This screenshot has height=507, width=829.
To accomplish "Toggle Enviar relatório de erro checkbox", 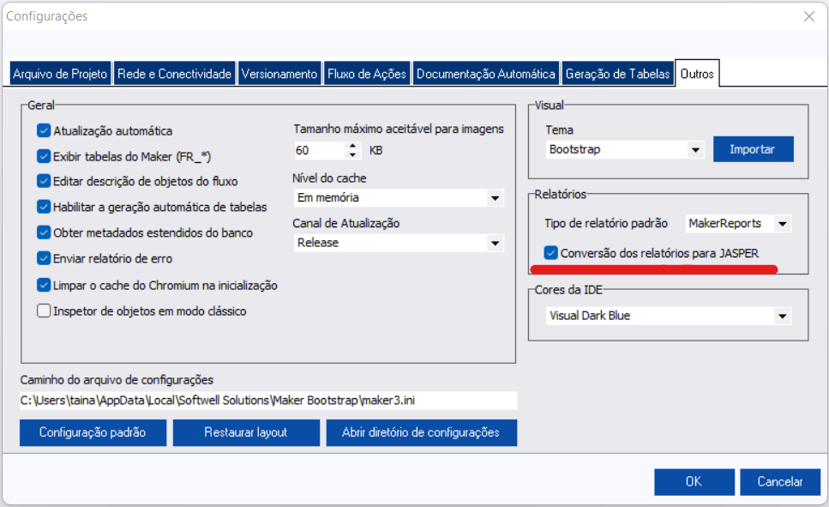I will [x=45, y=257].
